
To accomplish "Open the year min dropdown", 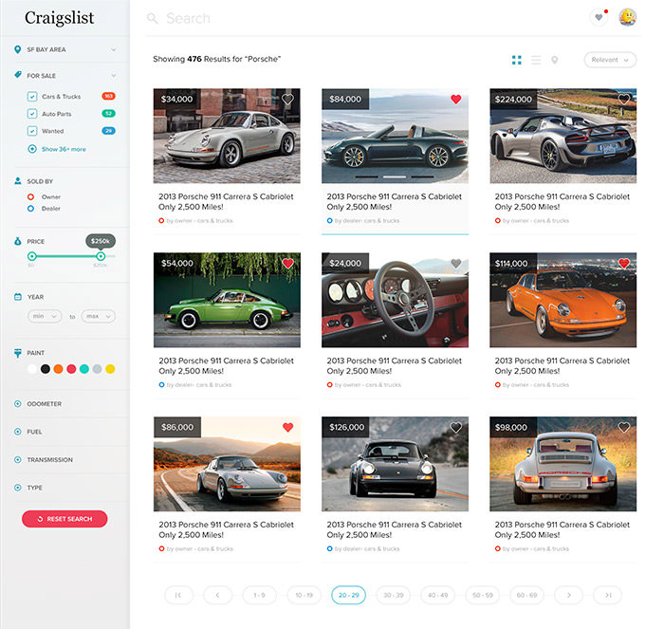I will [45, 316].
